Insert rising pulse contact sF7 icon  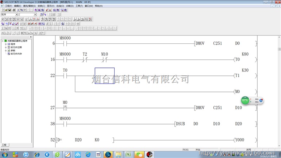point(42,19)
